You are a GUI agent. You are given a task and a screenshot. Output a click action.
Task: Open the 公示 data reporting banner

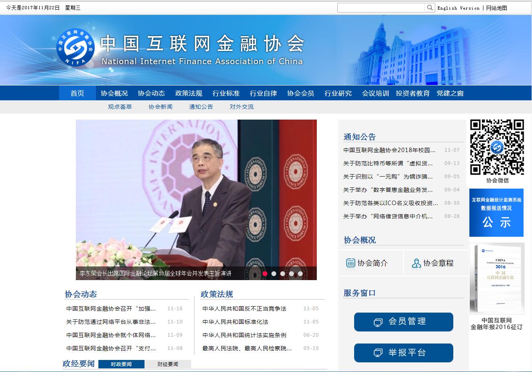click(x=497, y=213)
